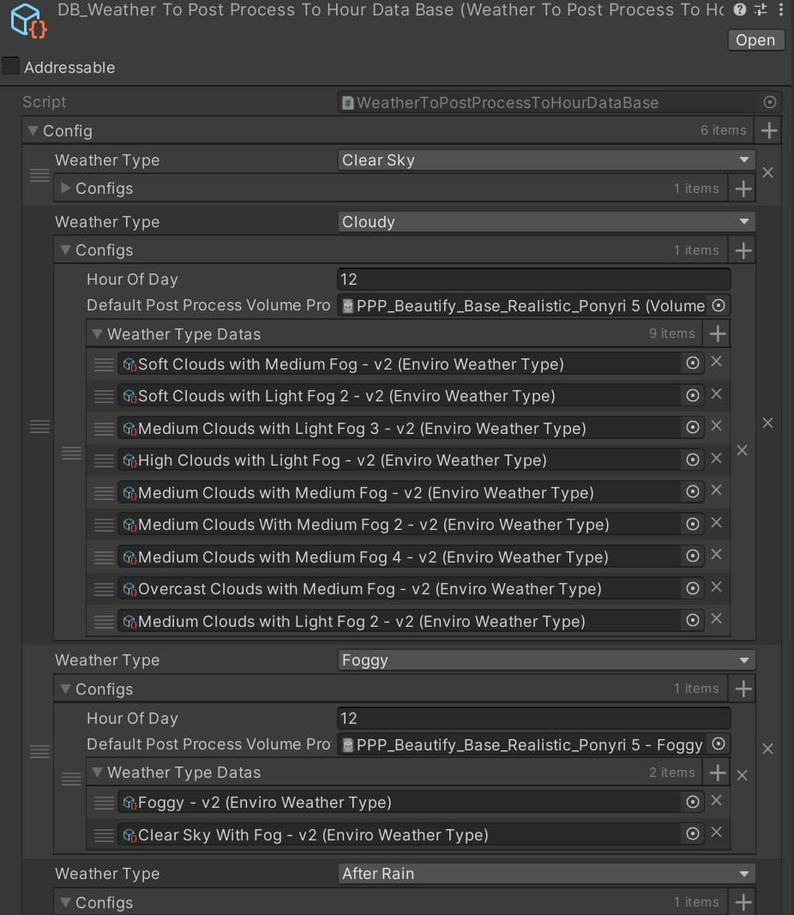Remove High Clouds with Light Fog entry

pyautogui.click(x=717, y=458)
